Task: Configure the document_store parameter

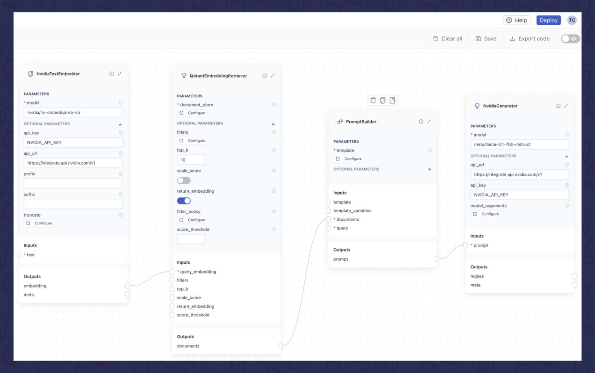Action: tap(192, 113)
